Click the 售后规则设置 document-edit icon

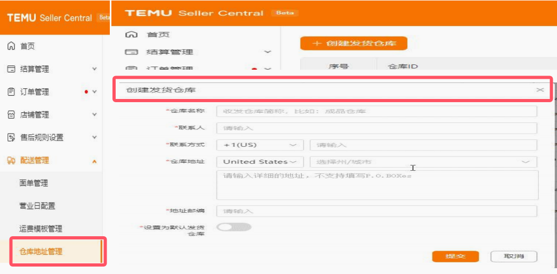click(11, 137)
